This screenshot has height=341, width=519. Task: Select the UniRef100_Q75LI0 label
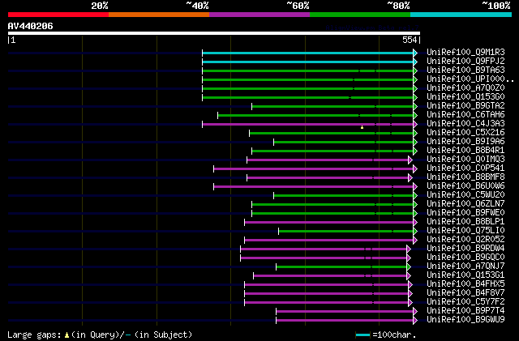465,231
